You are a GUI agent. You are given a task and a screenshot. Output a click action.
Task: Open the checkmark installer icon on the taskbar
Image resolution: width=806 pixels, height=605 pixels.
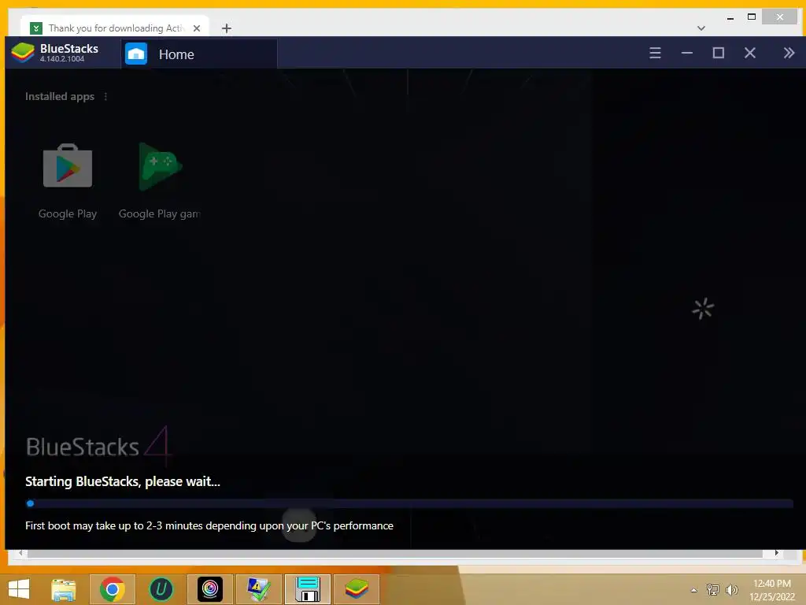pyautogui.click(x=258, y=589)
